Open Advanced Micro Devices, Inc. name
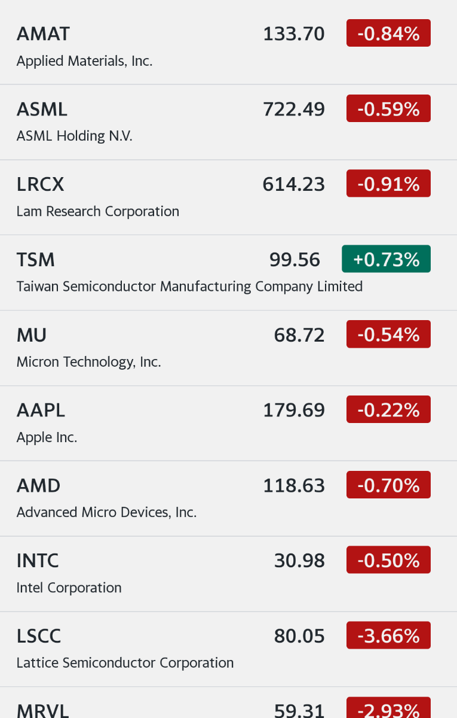 click(x=106, y=512)
